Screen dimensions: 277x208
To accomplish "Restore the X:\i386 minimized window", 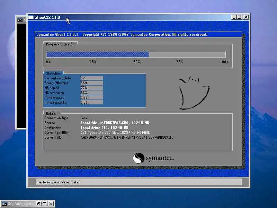I will (x=39, y=204).
